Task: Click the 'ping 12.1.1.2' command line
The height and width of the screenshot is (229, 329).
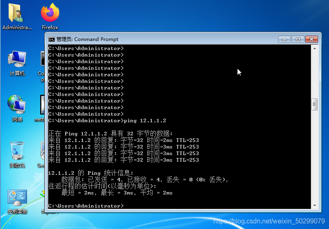Action: coord(107,121)
